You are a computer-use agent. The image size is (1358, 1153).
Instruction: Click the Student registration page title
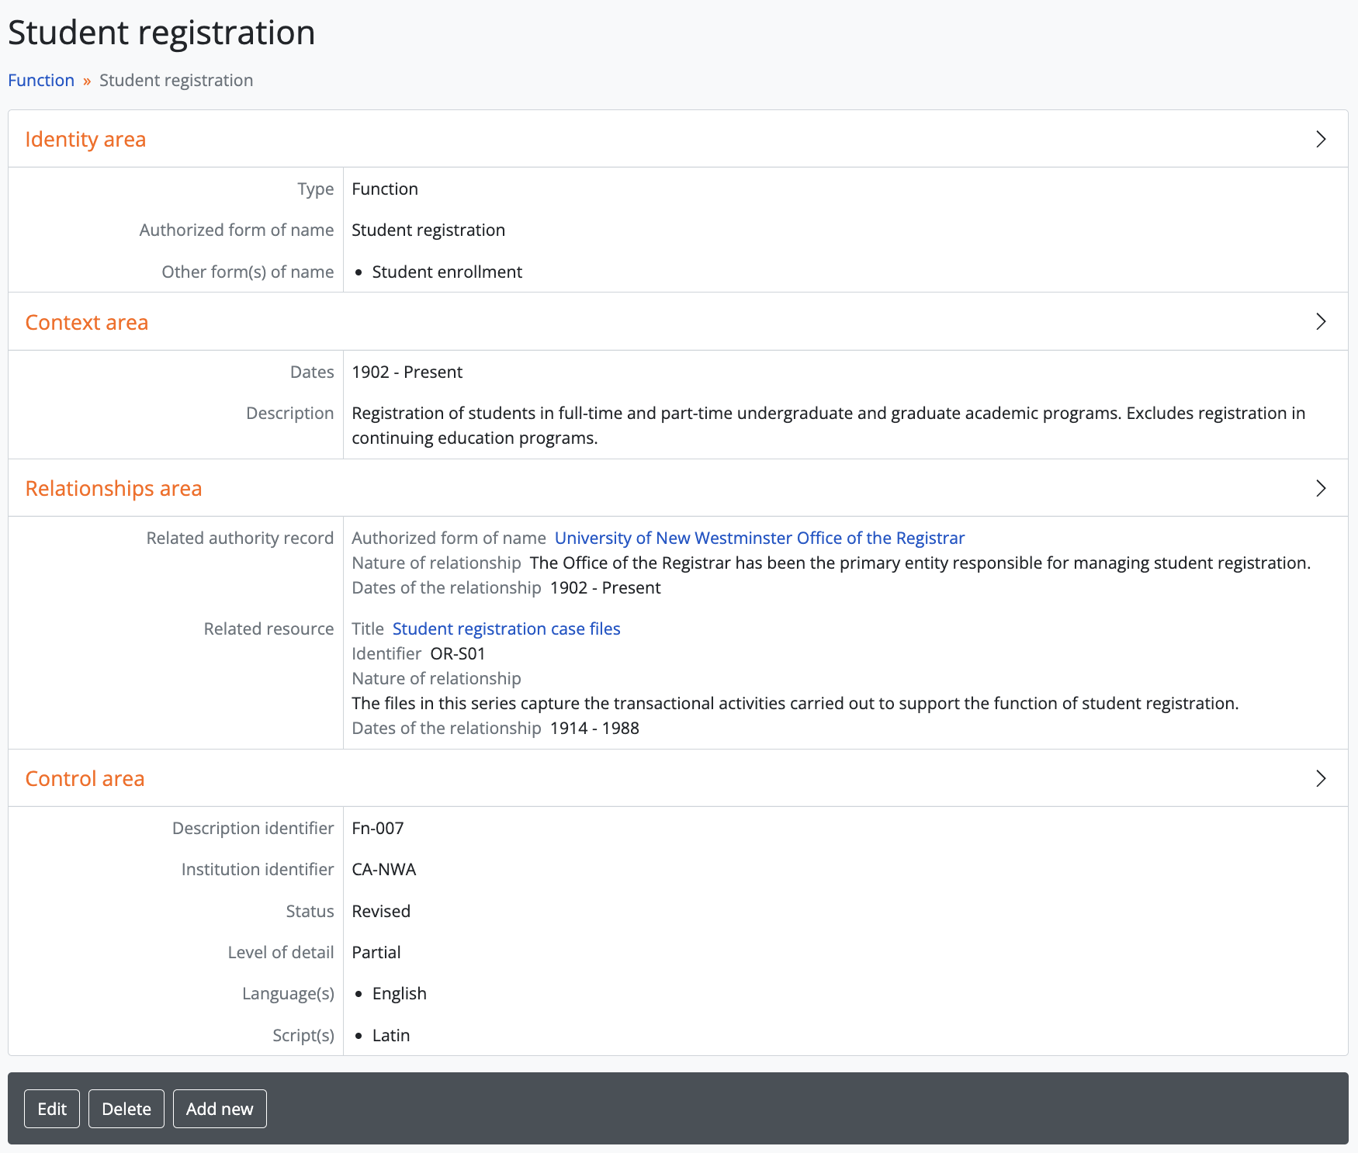click(x=161, y=33)
